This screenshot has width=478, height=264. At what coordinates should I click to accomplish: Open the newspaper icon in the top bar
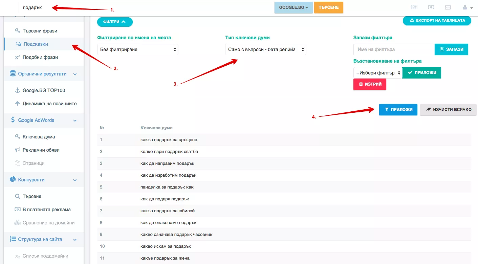(x=414, y=7)
